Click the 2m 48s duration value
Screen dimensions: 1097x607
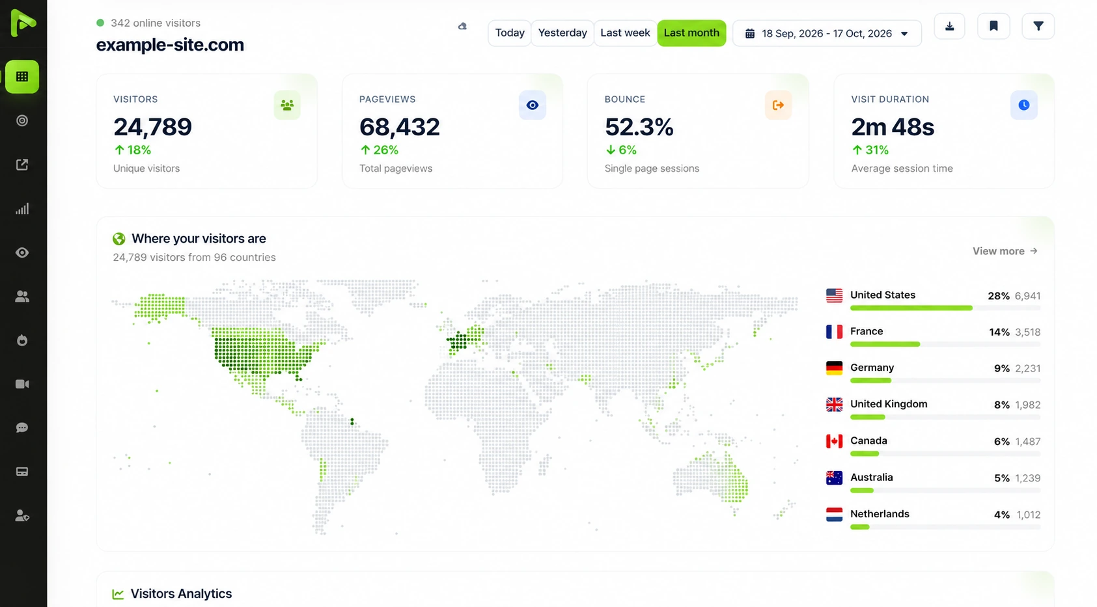point(893,127)
